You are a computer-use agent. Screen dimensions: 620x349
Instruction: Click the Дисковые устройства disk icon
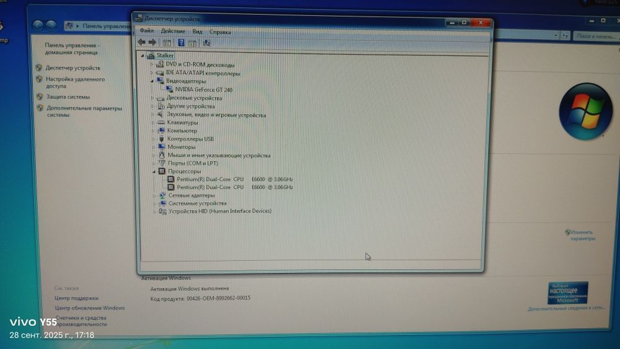tap(161, 98)
